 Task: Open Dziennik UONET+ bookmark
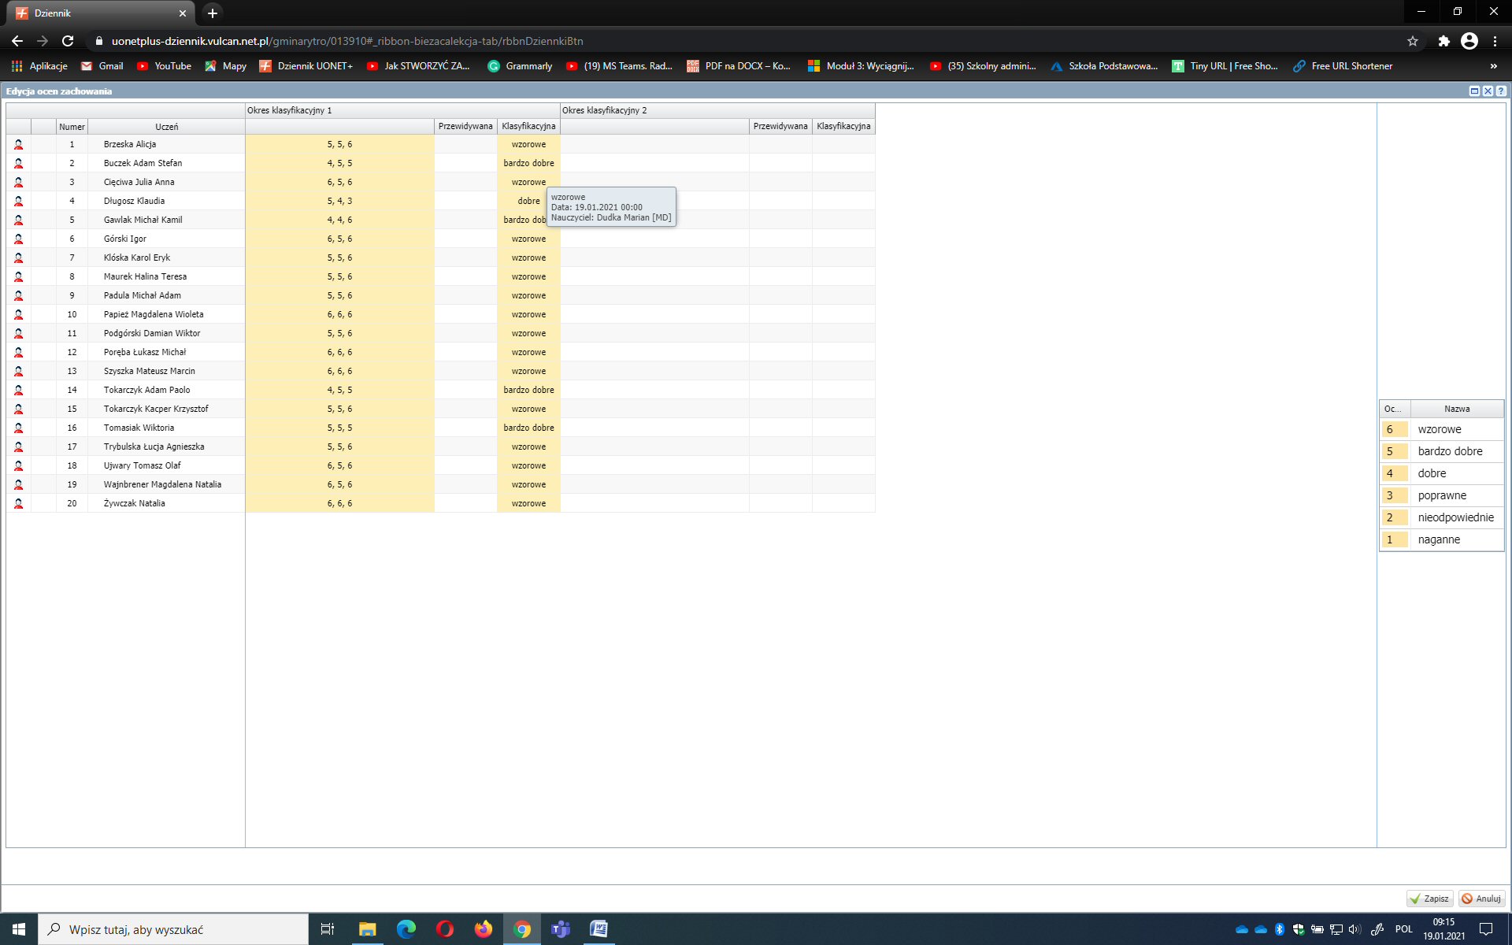point(306,66)
